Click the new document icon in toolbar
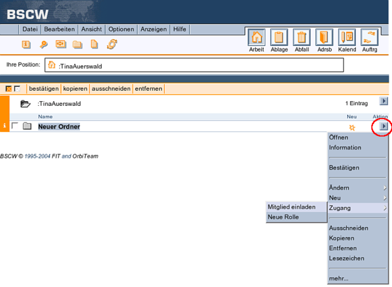This screenshot has height=287, width=392. coord(94,44)
